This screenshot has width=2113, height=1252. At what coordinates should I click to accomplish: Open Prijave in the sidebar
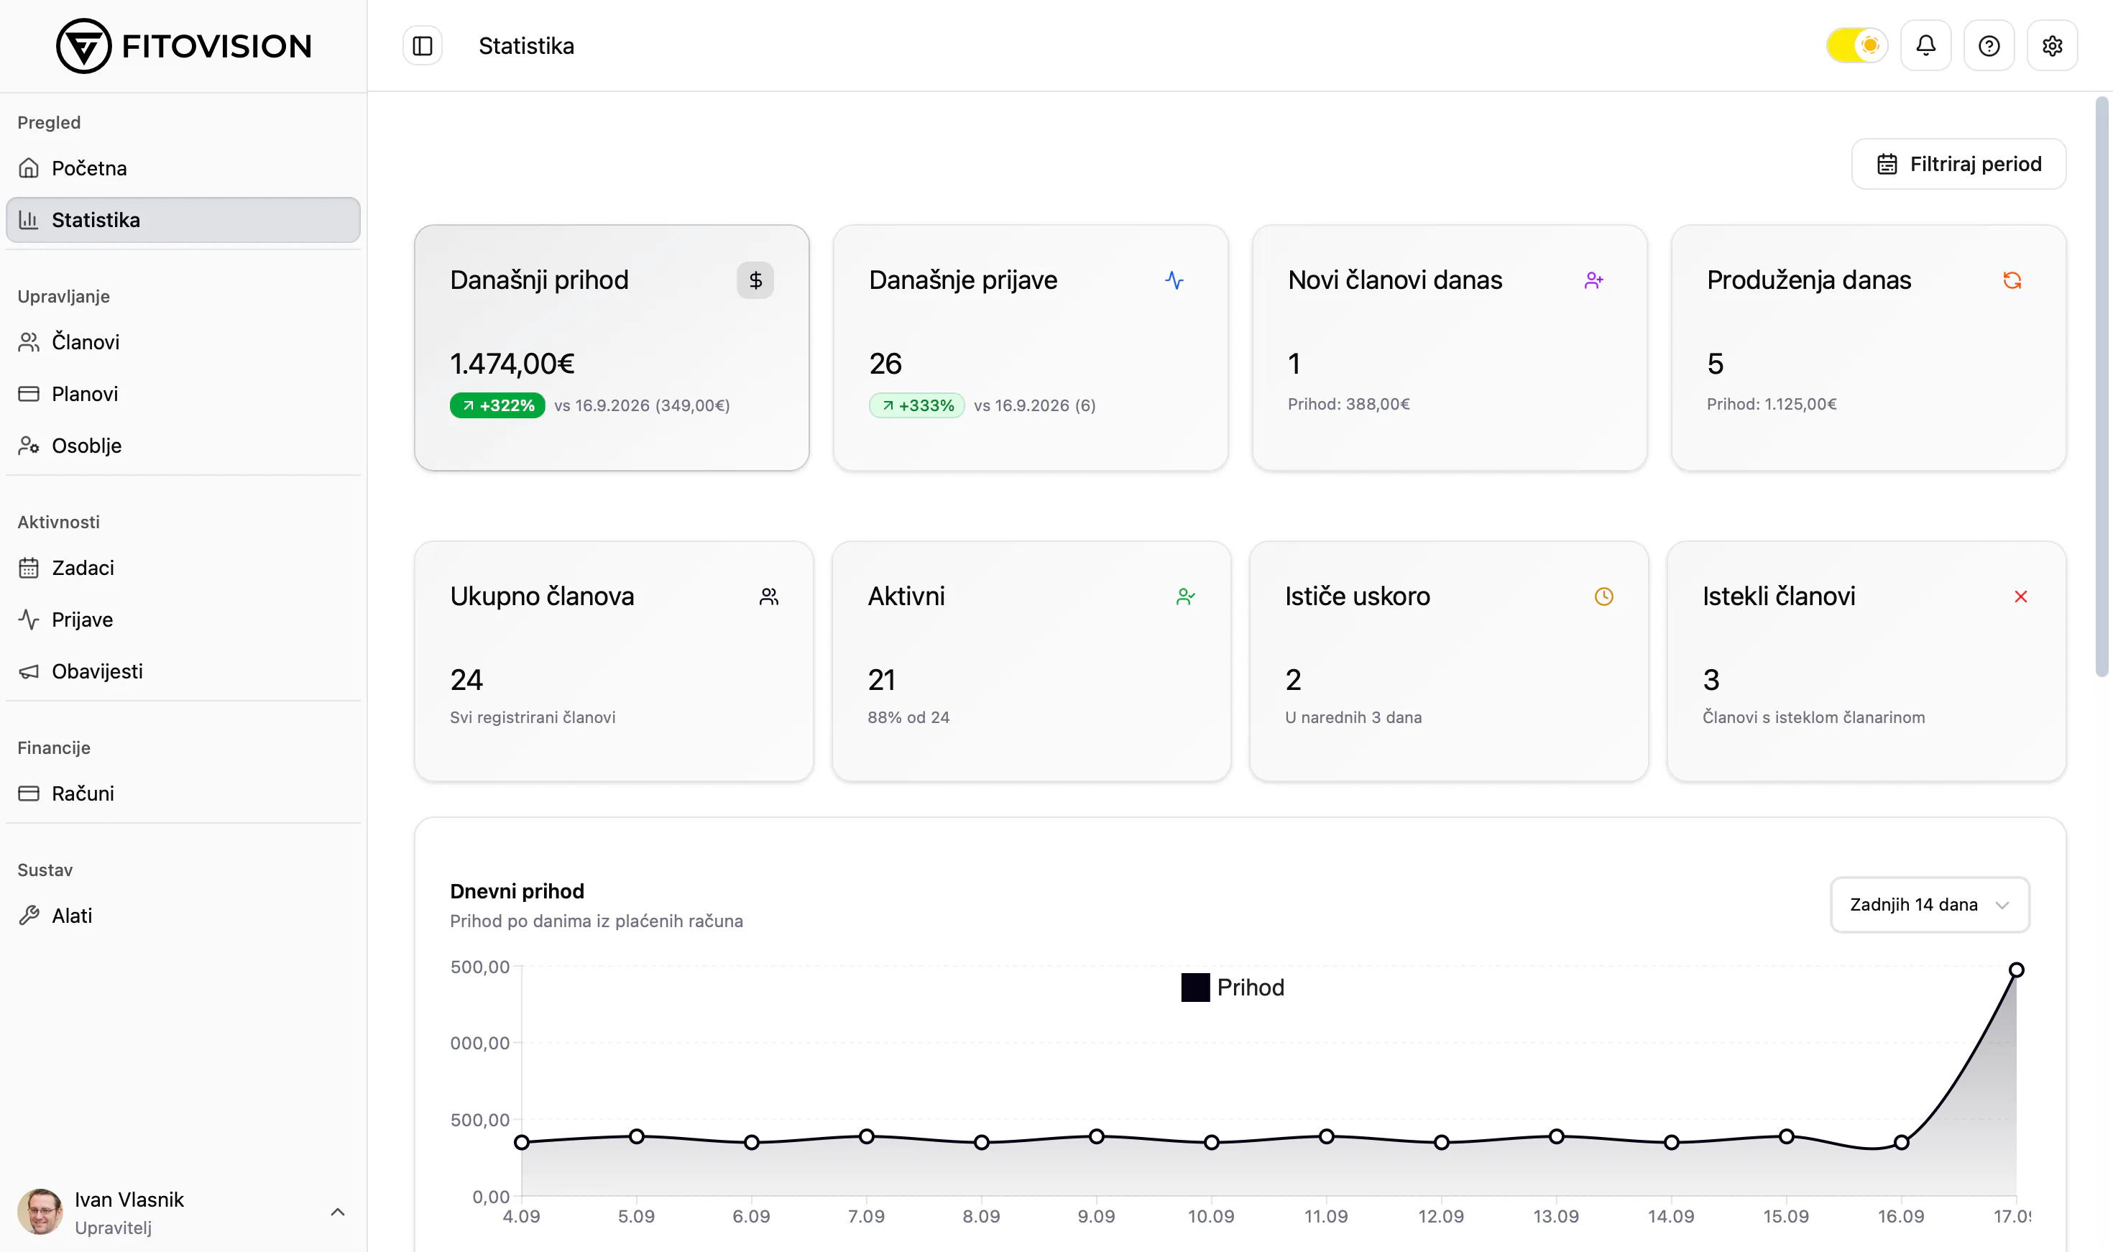pos(183,620)
